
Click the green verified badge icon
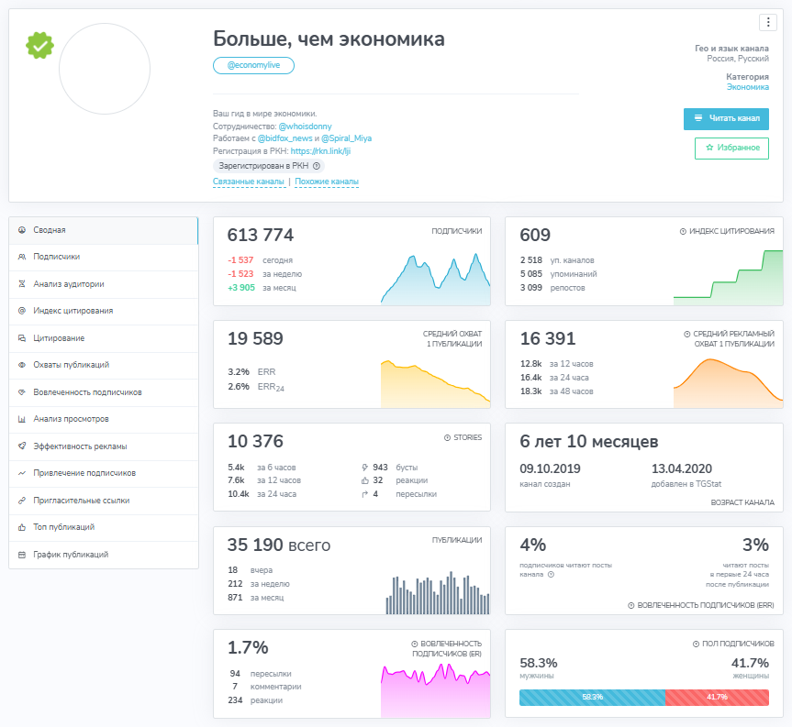39,46
